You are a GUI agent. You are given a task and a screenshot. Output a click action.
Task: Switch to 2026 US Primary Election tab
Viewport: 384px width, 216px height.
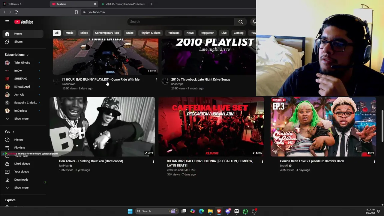123,4
